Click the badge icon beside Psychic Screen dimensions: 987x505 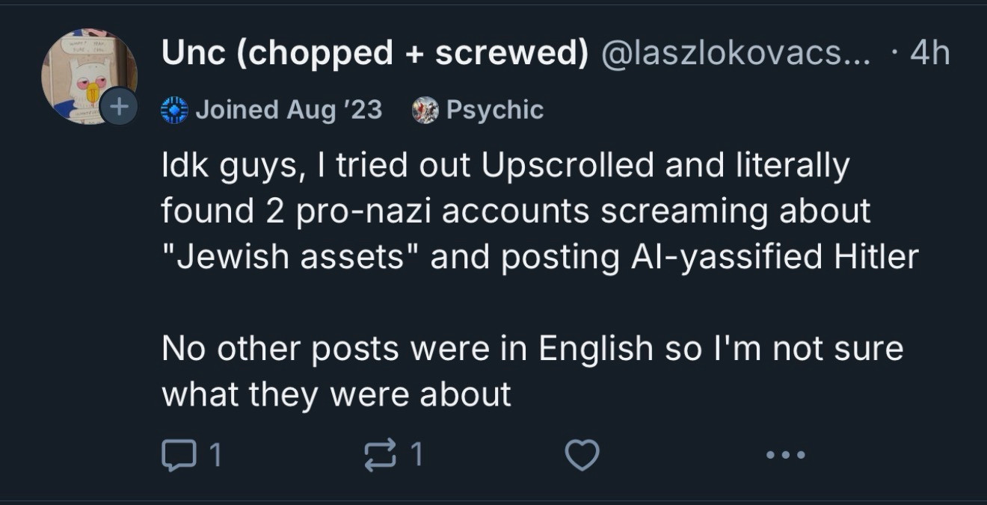tap(425, 111)
